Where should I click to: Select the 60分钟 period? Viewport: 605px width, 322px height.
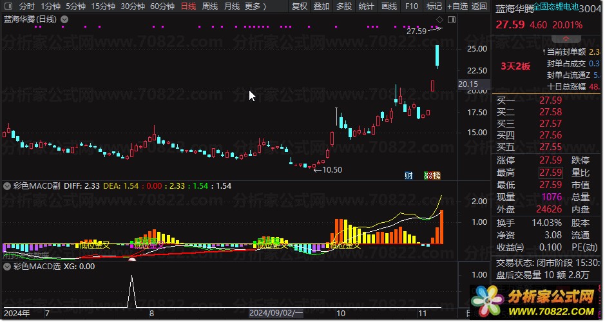click(x=162, y=6)
